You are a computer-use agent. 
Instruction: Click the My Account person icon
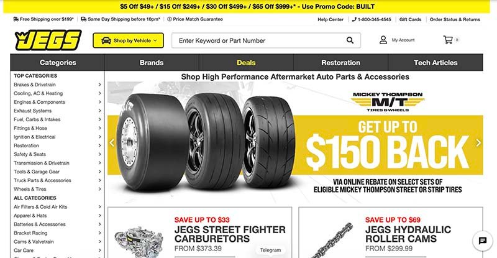[x=383, y=40]
